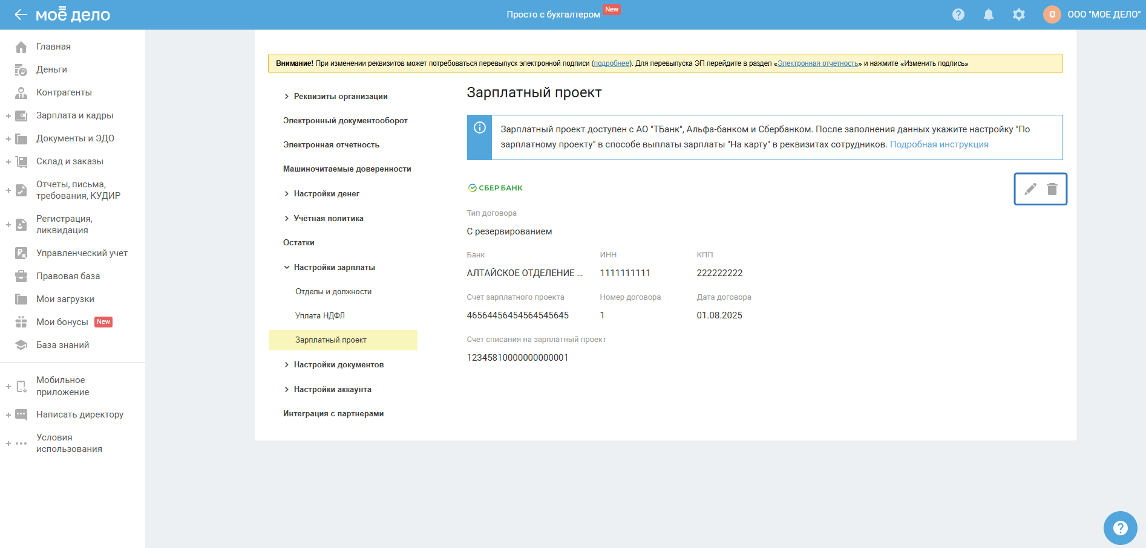
Task: Click the Главная home icon
Action: pos(21,47)
